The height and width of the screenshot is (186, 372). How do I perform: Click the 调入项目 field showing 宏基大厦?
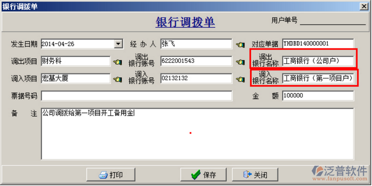[75, 78]
